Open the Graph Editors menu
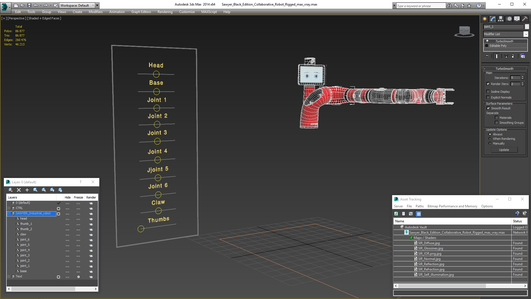The height and width of the screenshot is (299, 531). [141, 12]
